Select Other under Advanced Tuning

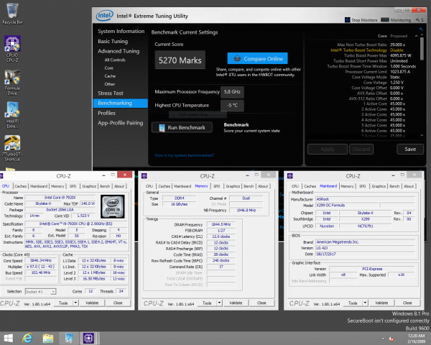109,84
